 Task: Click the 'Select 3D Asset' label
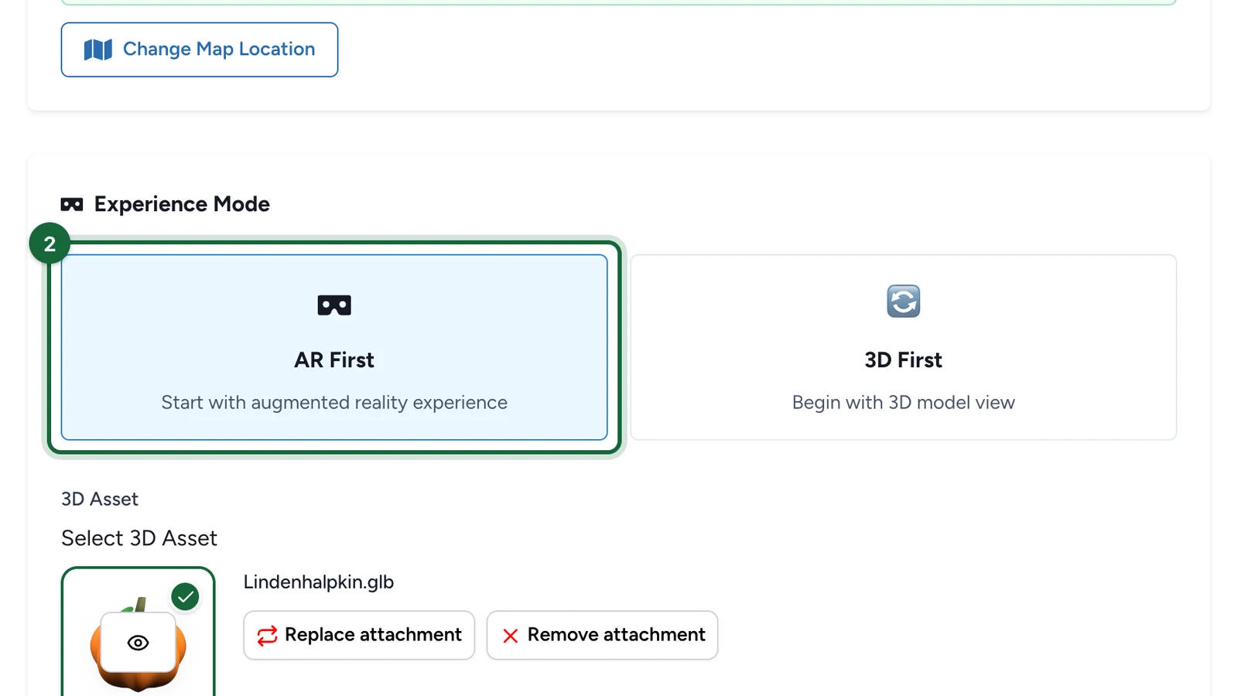click(x=139, y=538)
